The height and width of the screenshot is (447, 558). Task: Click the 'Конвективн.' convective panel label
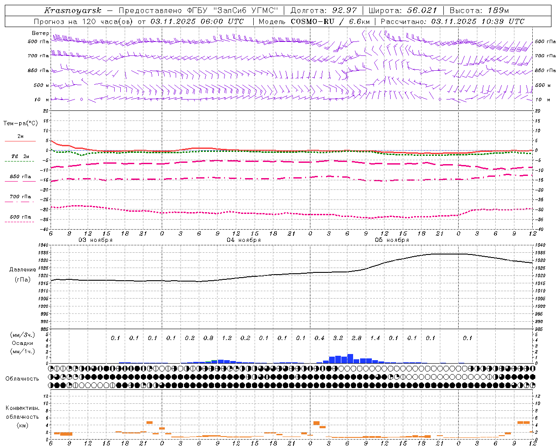[x=23, y=408]
